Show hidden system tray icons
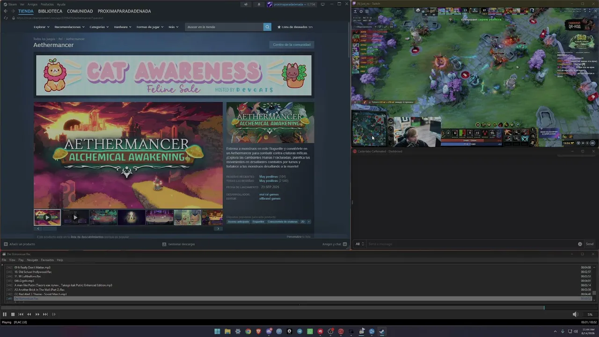The image size is (599, 337). [x=555, y=331]
